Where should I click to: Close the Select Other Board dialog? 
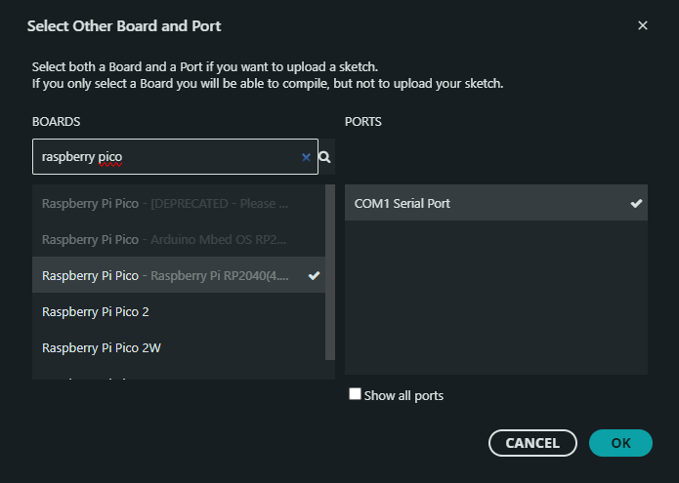pyautogui.click(x=643, y=25)
